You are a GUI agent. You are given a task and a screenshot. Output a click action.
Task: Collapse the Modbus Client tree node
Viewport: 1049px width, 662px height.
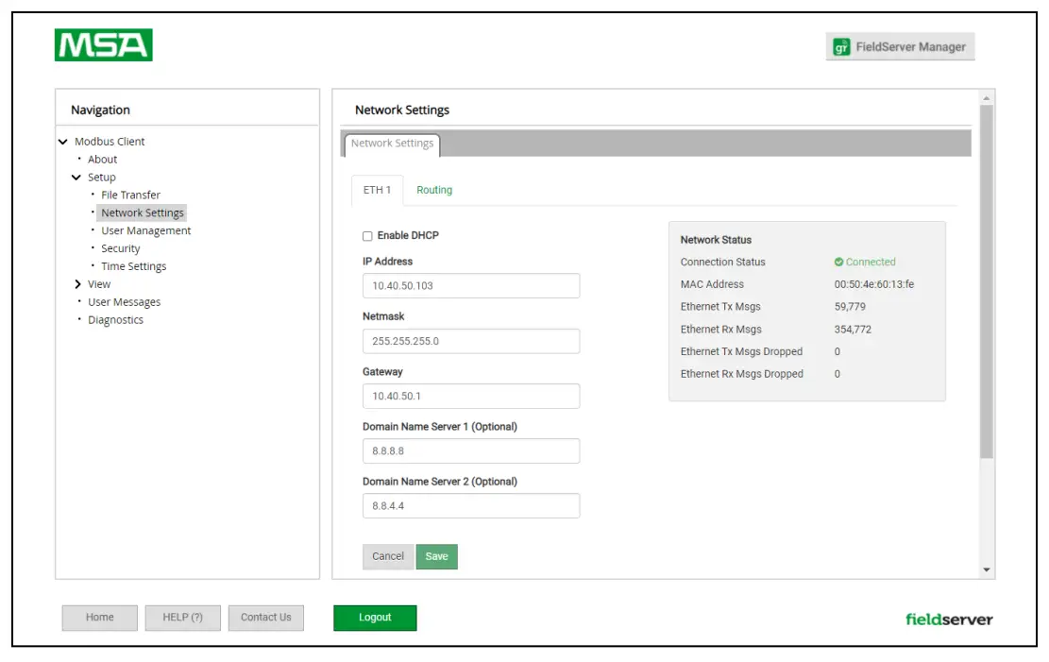pyautogui.click(x=63, y=142)
